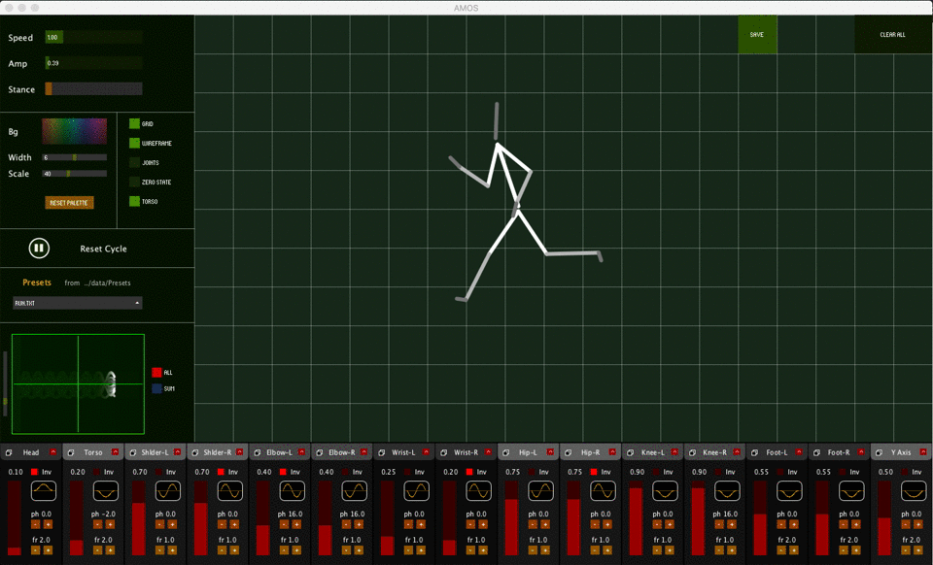Image resolution: width=933 pixels, height=565 pixels.
Task: Click the Bg color gradient swatch
Action: pos(75,131)
